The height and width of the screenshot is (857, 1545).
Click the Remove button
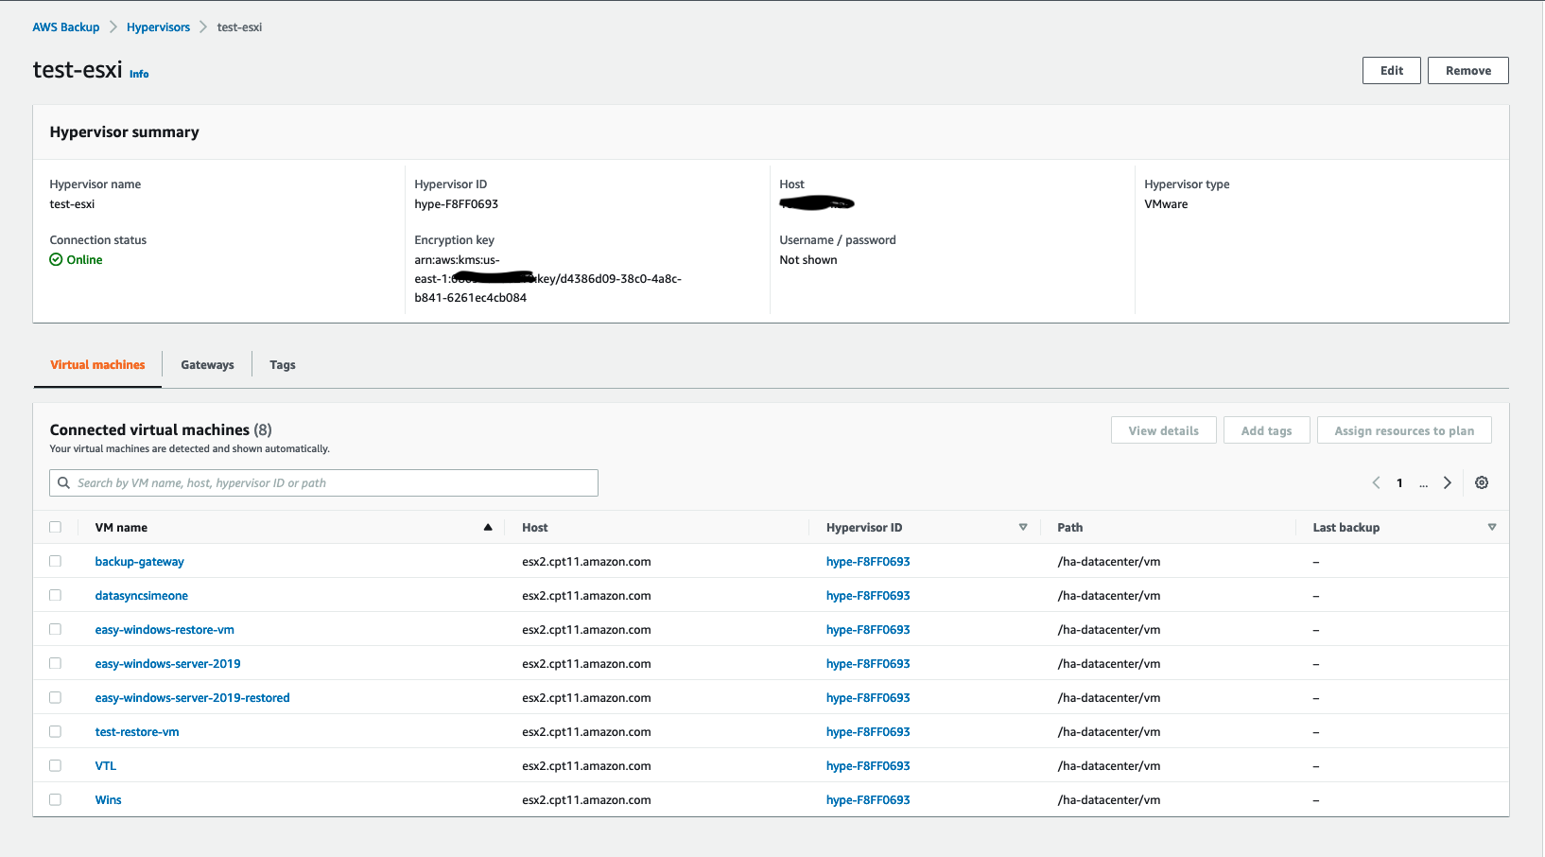point(1467,70)
